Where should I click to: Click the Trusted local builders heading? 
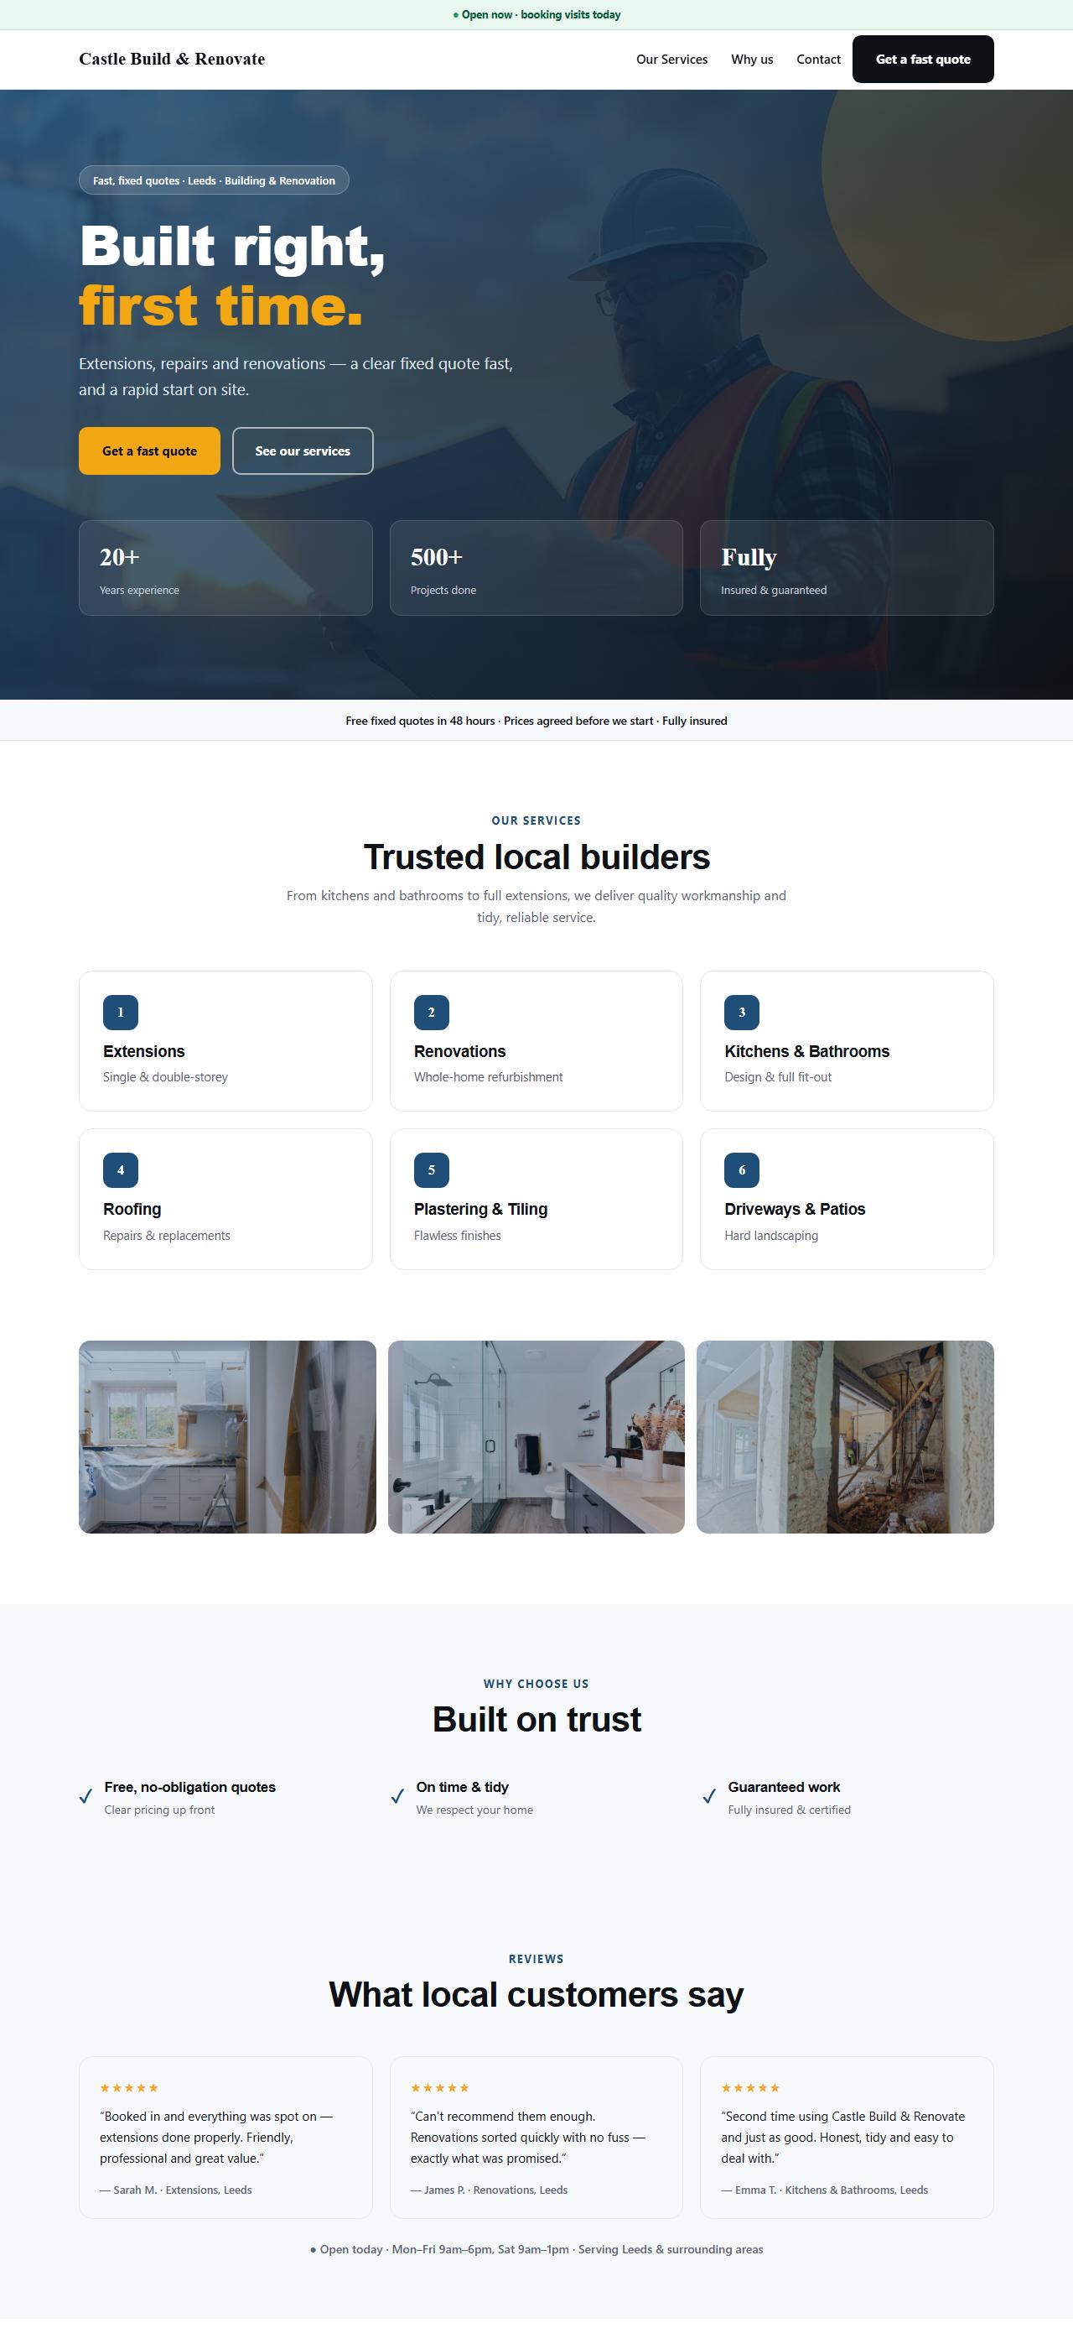tap(536, 857)
